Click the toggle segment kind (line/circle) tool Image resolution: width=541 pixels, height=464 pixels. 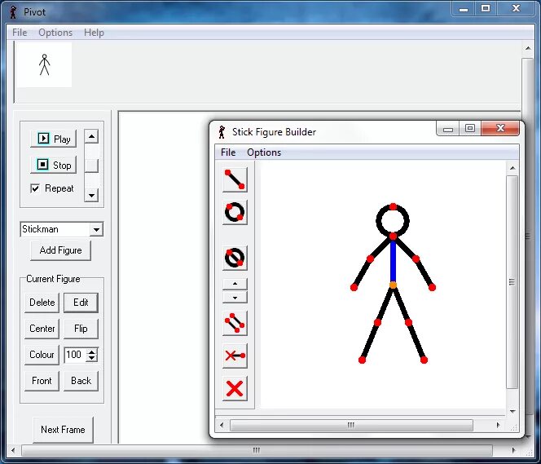235,258
